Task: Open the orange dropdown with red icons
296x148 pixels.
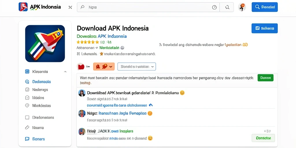Action: coord(104,66)
